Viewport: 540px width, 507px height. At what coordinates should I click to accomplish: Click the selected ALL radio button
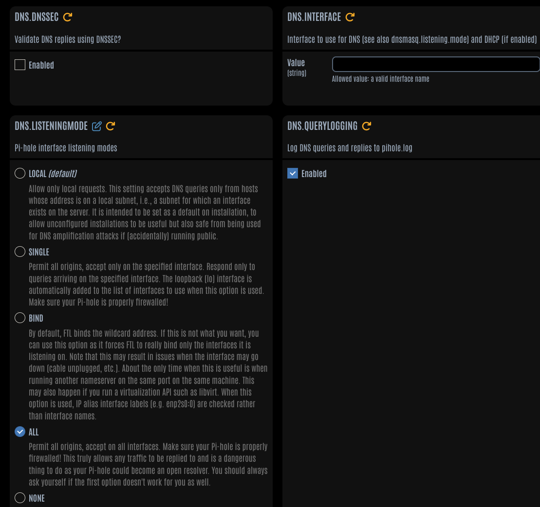[20, 432]
